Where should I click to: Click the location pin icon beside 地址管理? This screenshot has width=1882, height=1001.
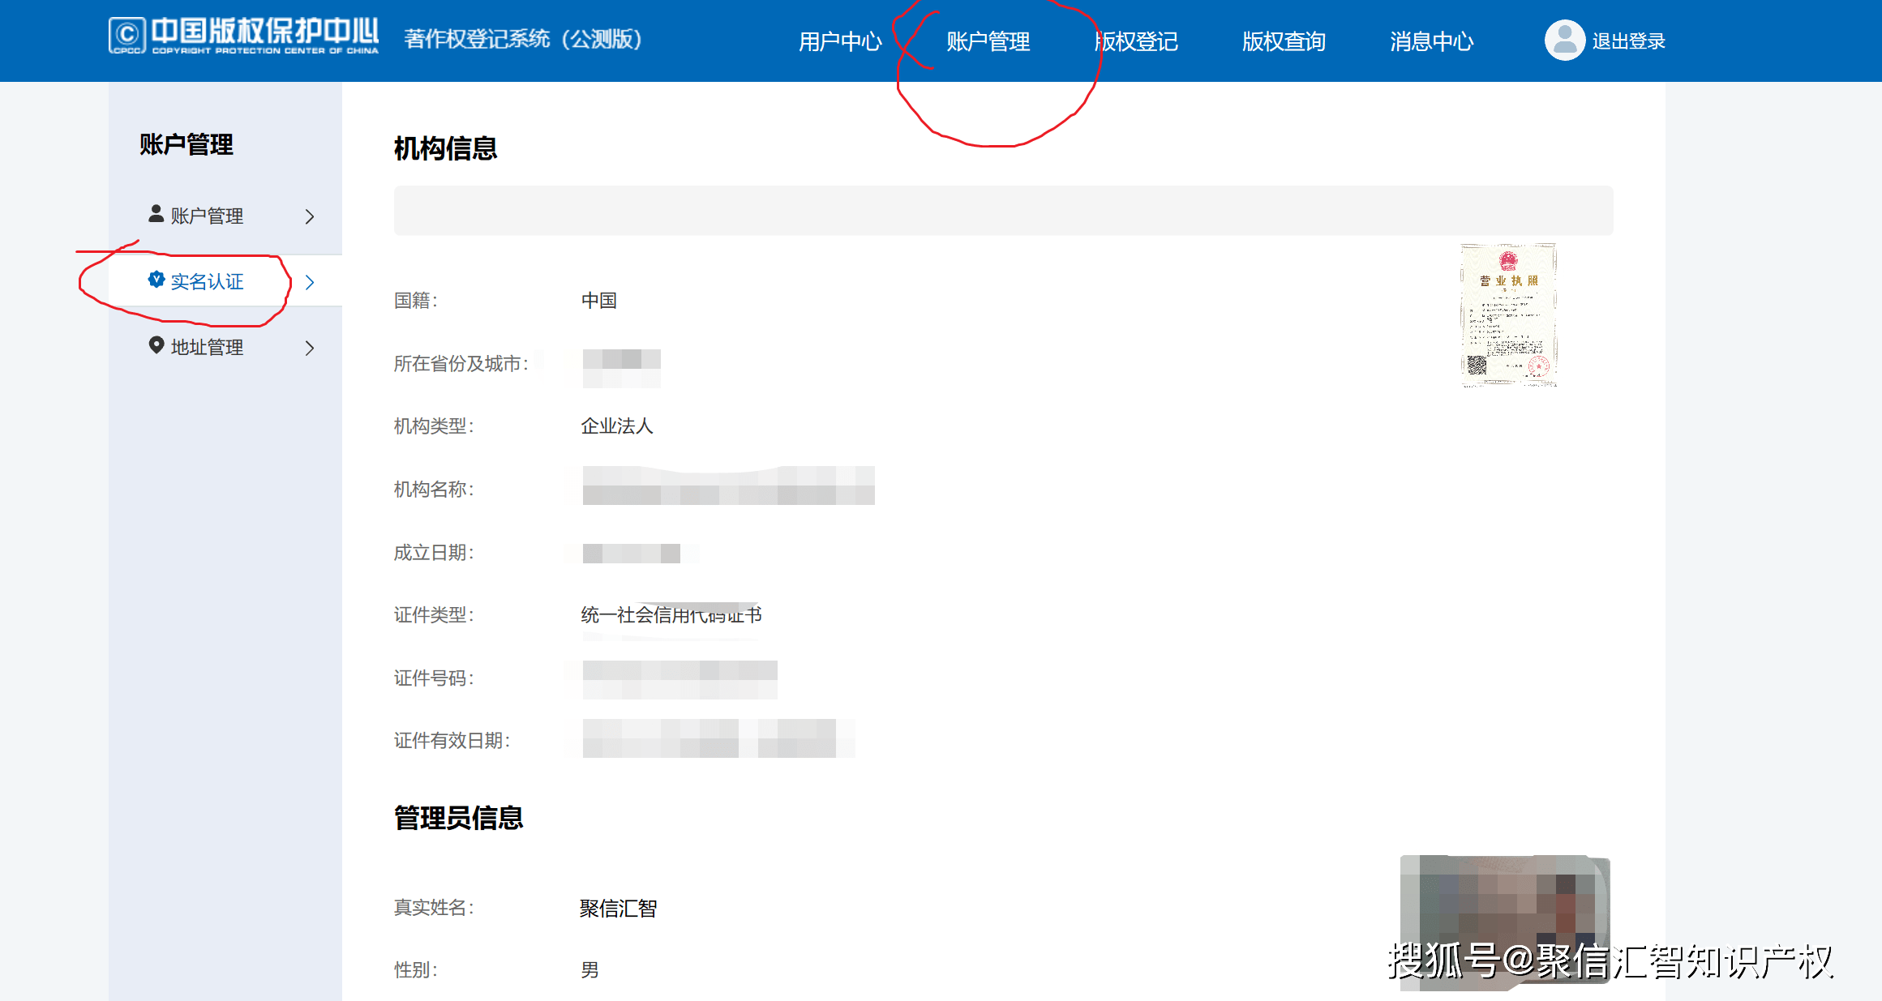[156, 345]
